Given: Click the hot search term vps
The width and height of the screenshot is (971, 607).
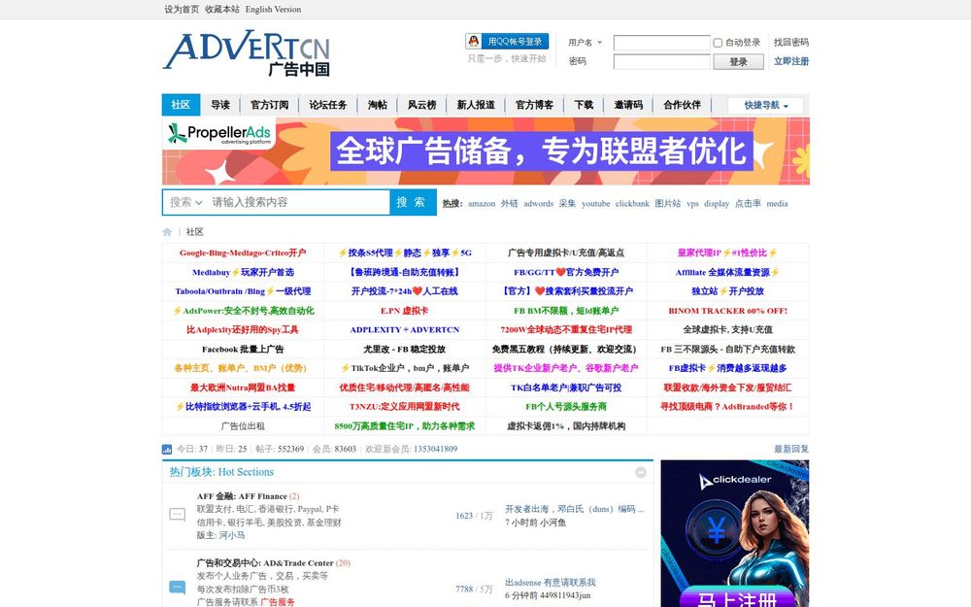Looking at the screenshot, I should click(x=692, y=203).
